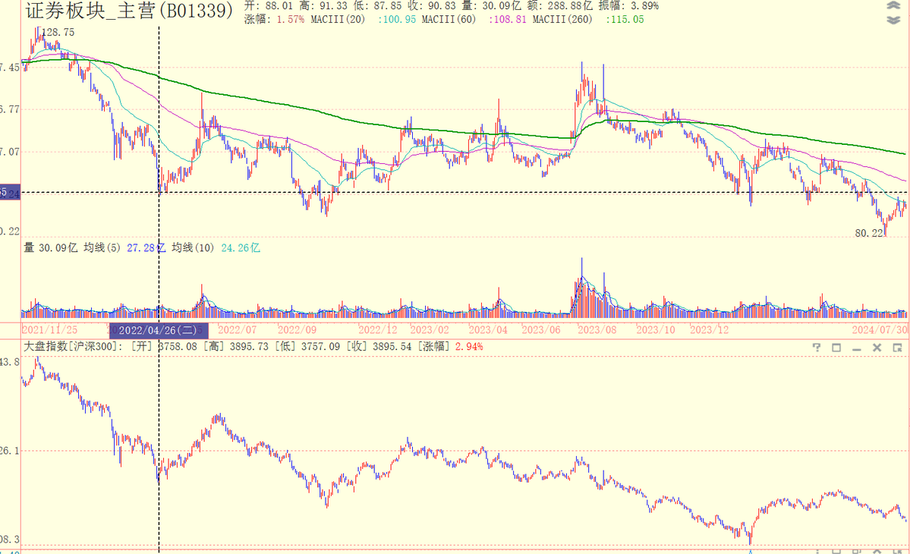Click the MACIII(20) value :100.95

tap(396, 20)
